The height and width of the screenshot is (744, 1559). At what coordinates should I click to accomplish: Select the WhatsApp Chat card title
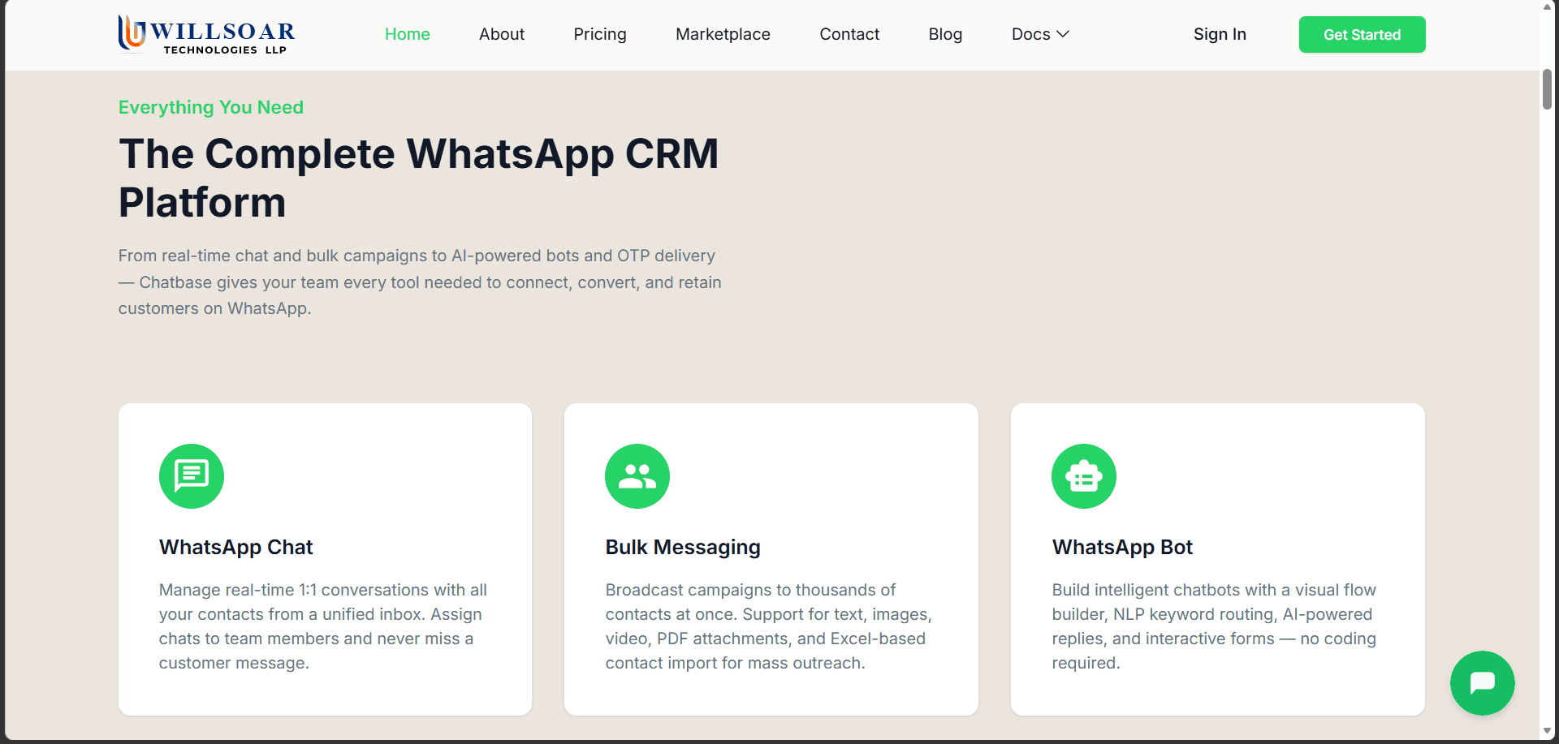[235, 547]
